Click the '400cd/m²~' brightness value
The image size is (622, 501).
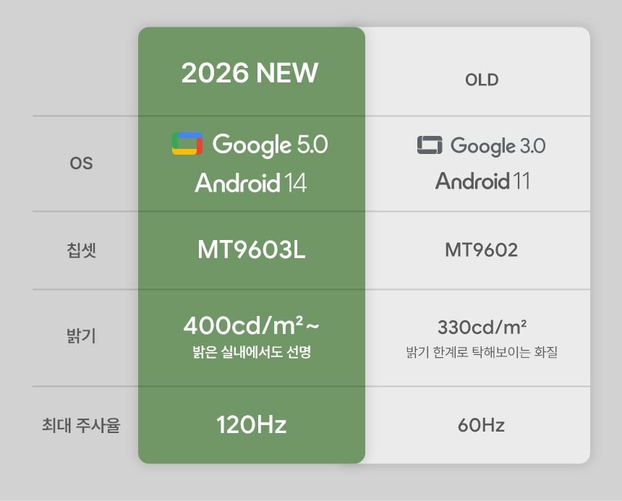point(252,325)
